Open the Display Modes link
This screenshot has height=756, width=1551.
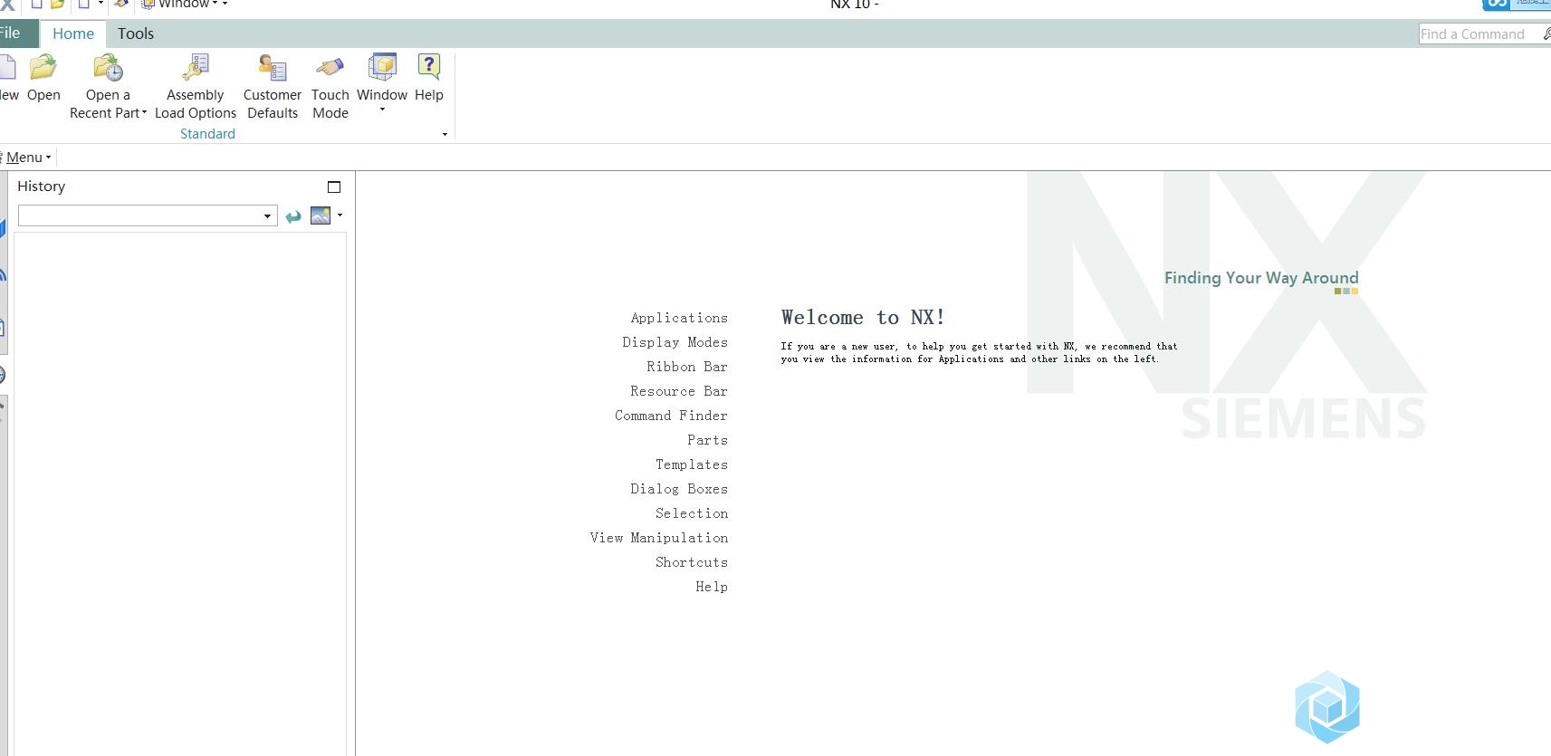pos(675,342)
